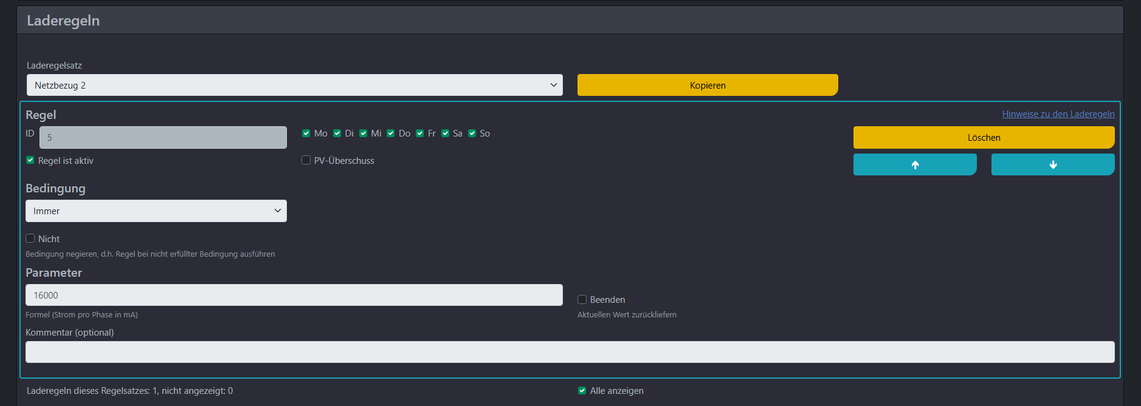Click the Parameter formula input field
1141x406 pixels.
point(294,295)
